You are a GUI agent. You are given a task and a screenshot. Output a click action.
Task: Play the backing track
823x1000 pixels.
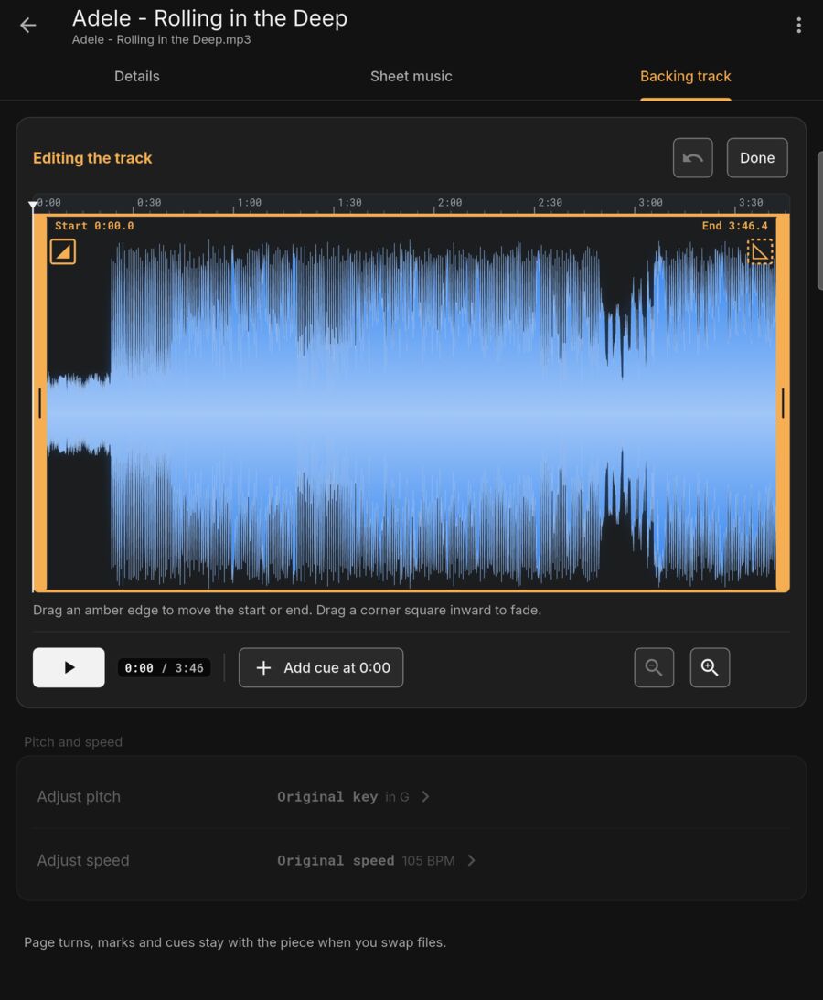tap(69, 667)
